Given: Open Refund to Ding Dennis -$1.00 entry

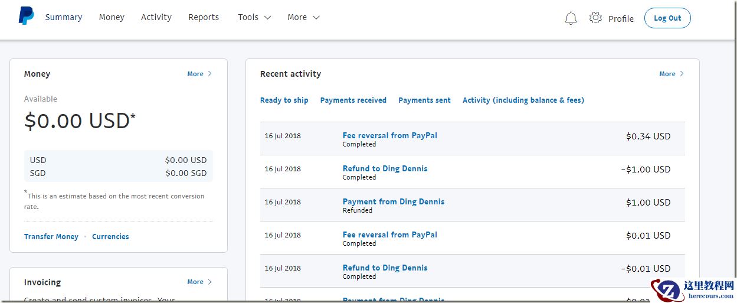Looking at the screenshot, I should coord(385,168).
